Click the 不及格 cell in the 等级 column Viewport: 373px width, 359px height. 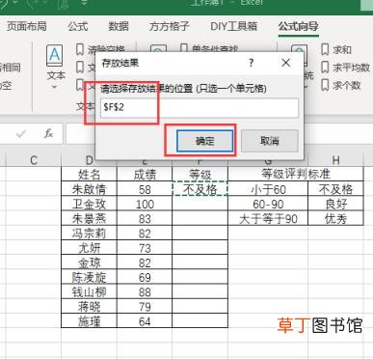pos(200,189)
